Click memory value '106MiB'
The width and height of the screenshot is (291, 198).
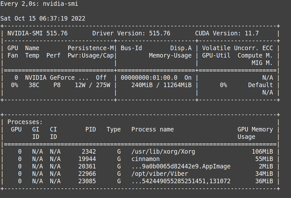(262, 152)
